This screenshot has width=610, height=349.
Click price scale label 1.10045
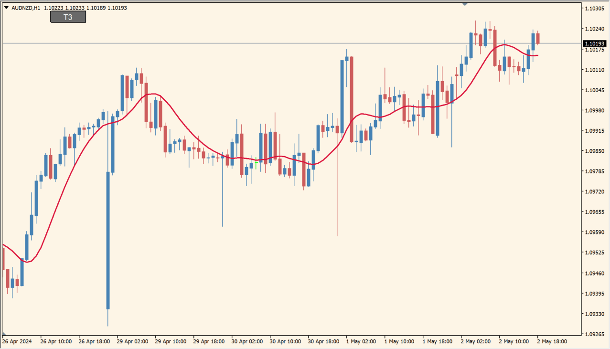click(595, 90)
